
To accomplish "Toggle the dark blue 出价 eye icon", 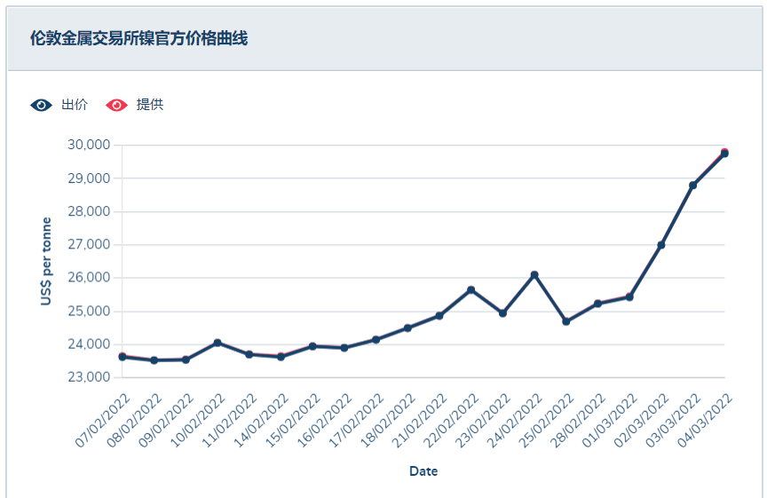I will click(x=42, y=105).
